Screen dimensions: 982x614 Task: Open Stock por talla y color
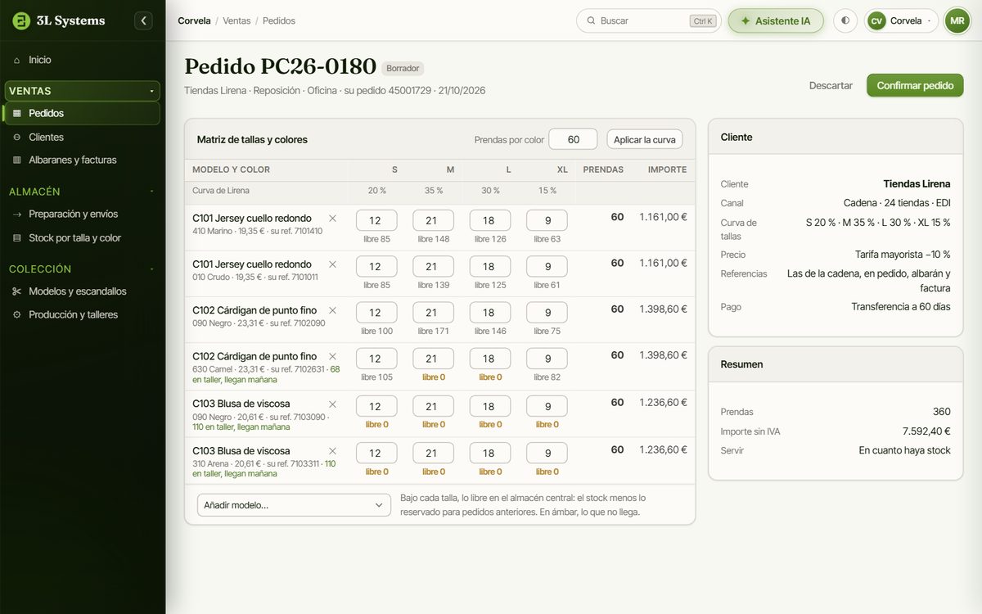83,237
